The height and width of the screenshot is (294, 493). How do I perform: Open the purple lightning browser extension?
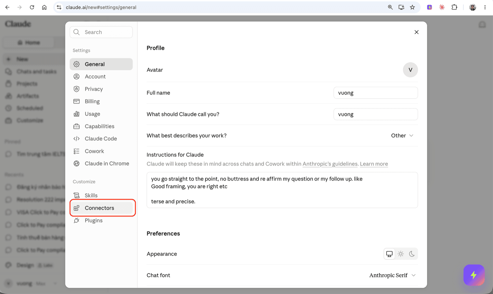[x=429, y=7]
